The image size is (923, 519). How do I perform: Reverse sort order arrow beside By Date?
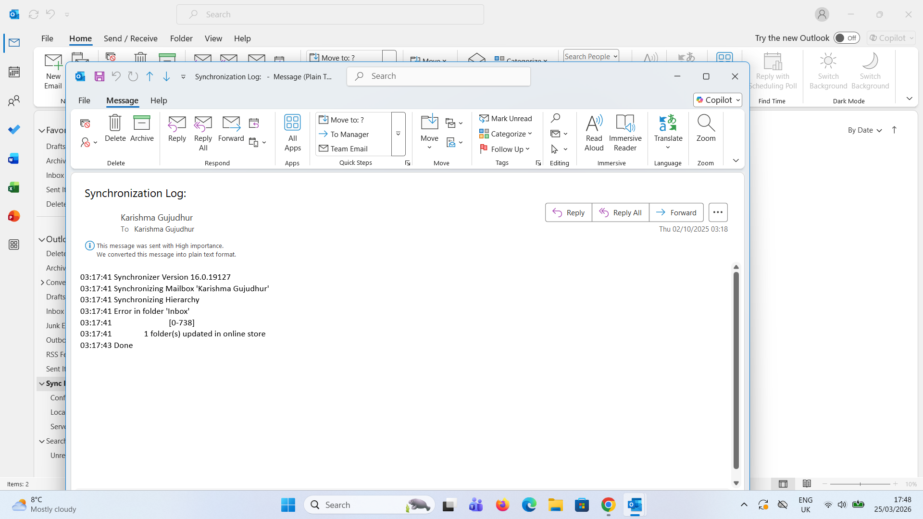(x=894, y=130)
